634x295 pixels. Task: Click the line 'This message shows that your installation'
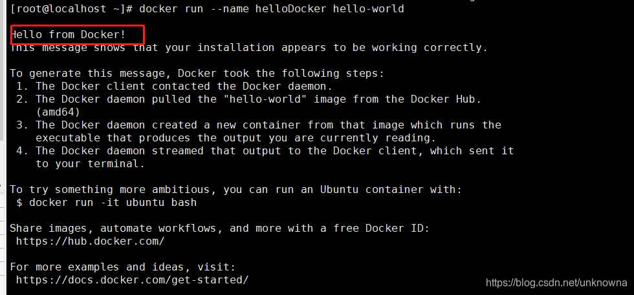coord(248,48)
